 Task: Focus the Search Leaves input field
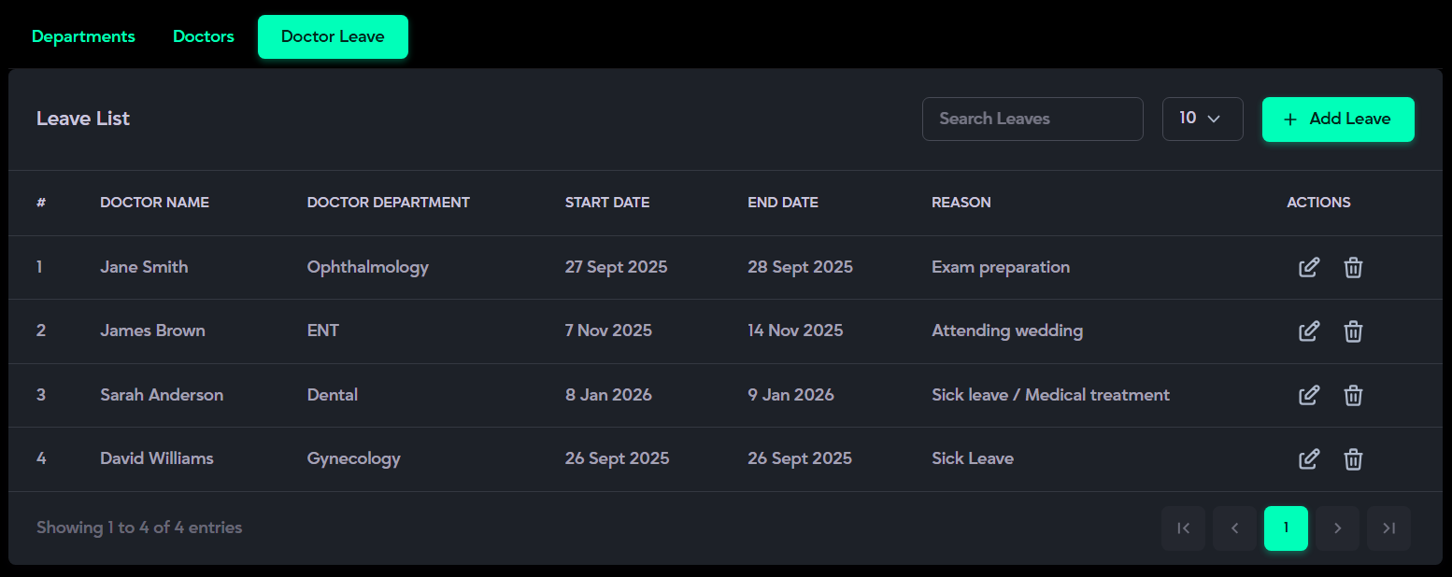(1032, 119)
